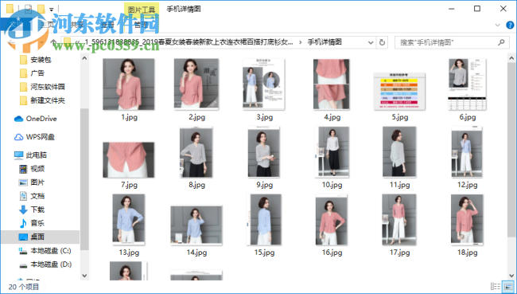Click the 视频 film icon
This screenshot has height=294, width=517.
[23, 169]
